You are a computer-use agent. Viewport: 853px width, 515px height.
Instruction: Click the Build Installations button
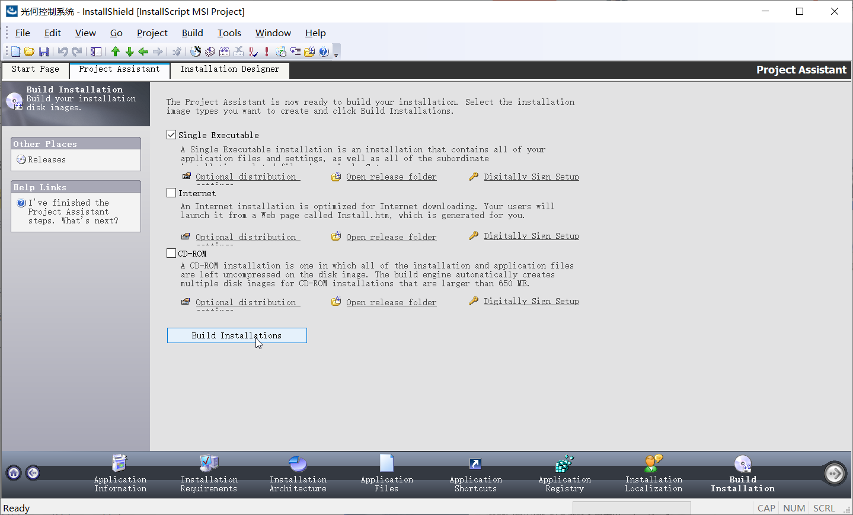(x=237, y=335)
